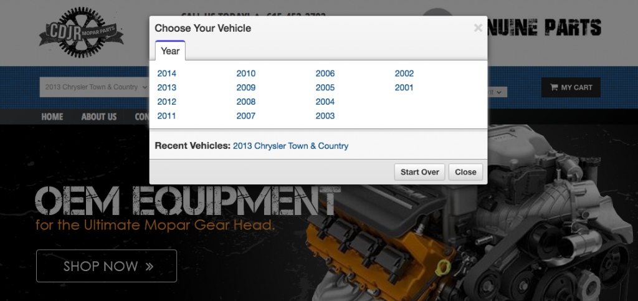
Task: Open the 2013 Chrysler Town & Country dropdown
Action: point(95,87)
